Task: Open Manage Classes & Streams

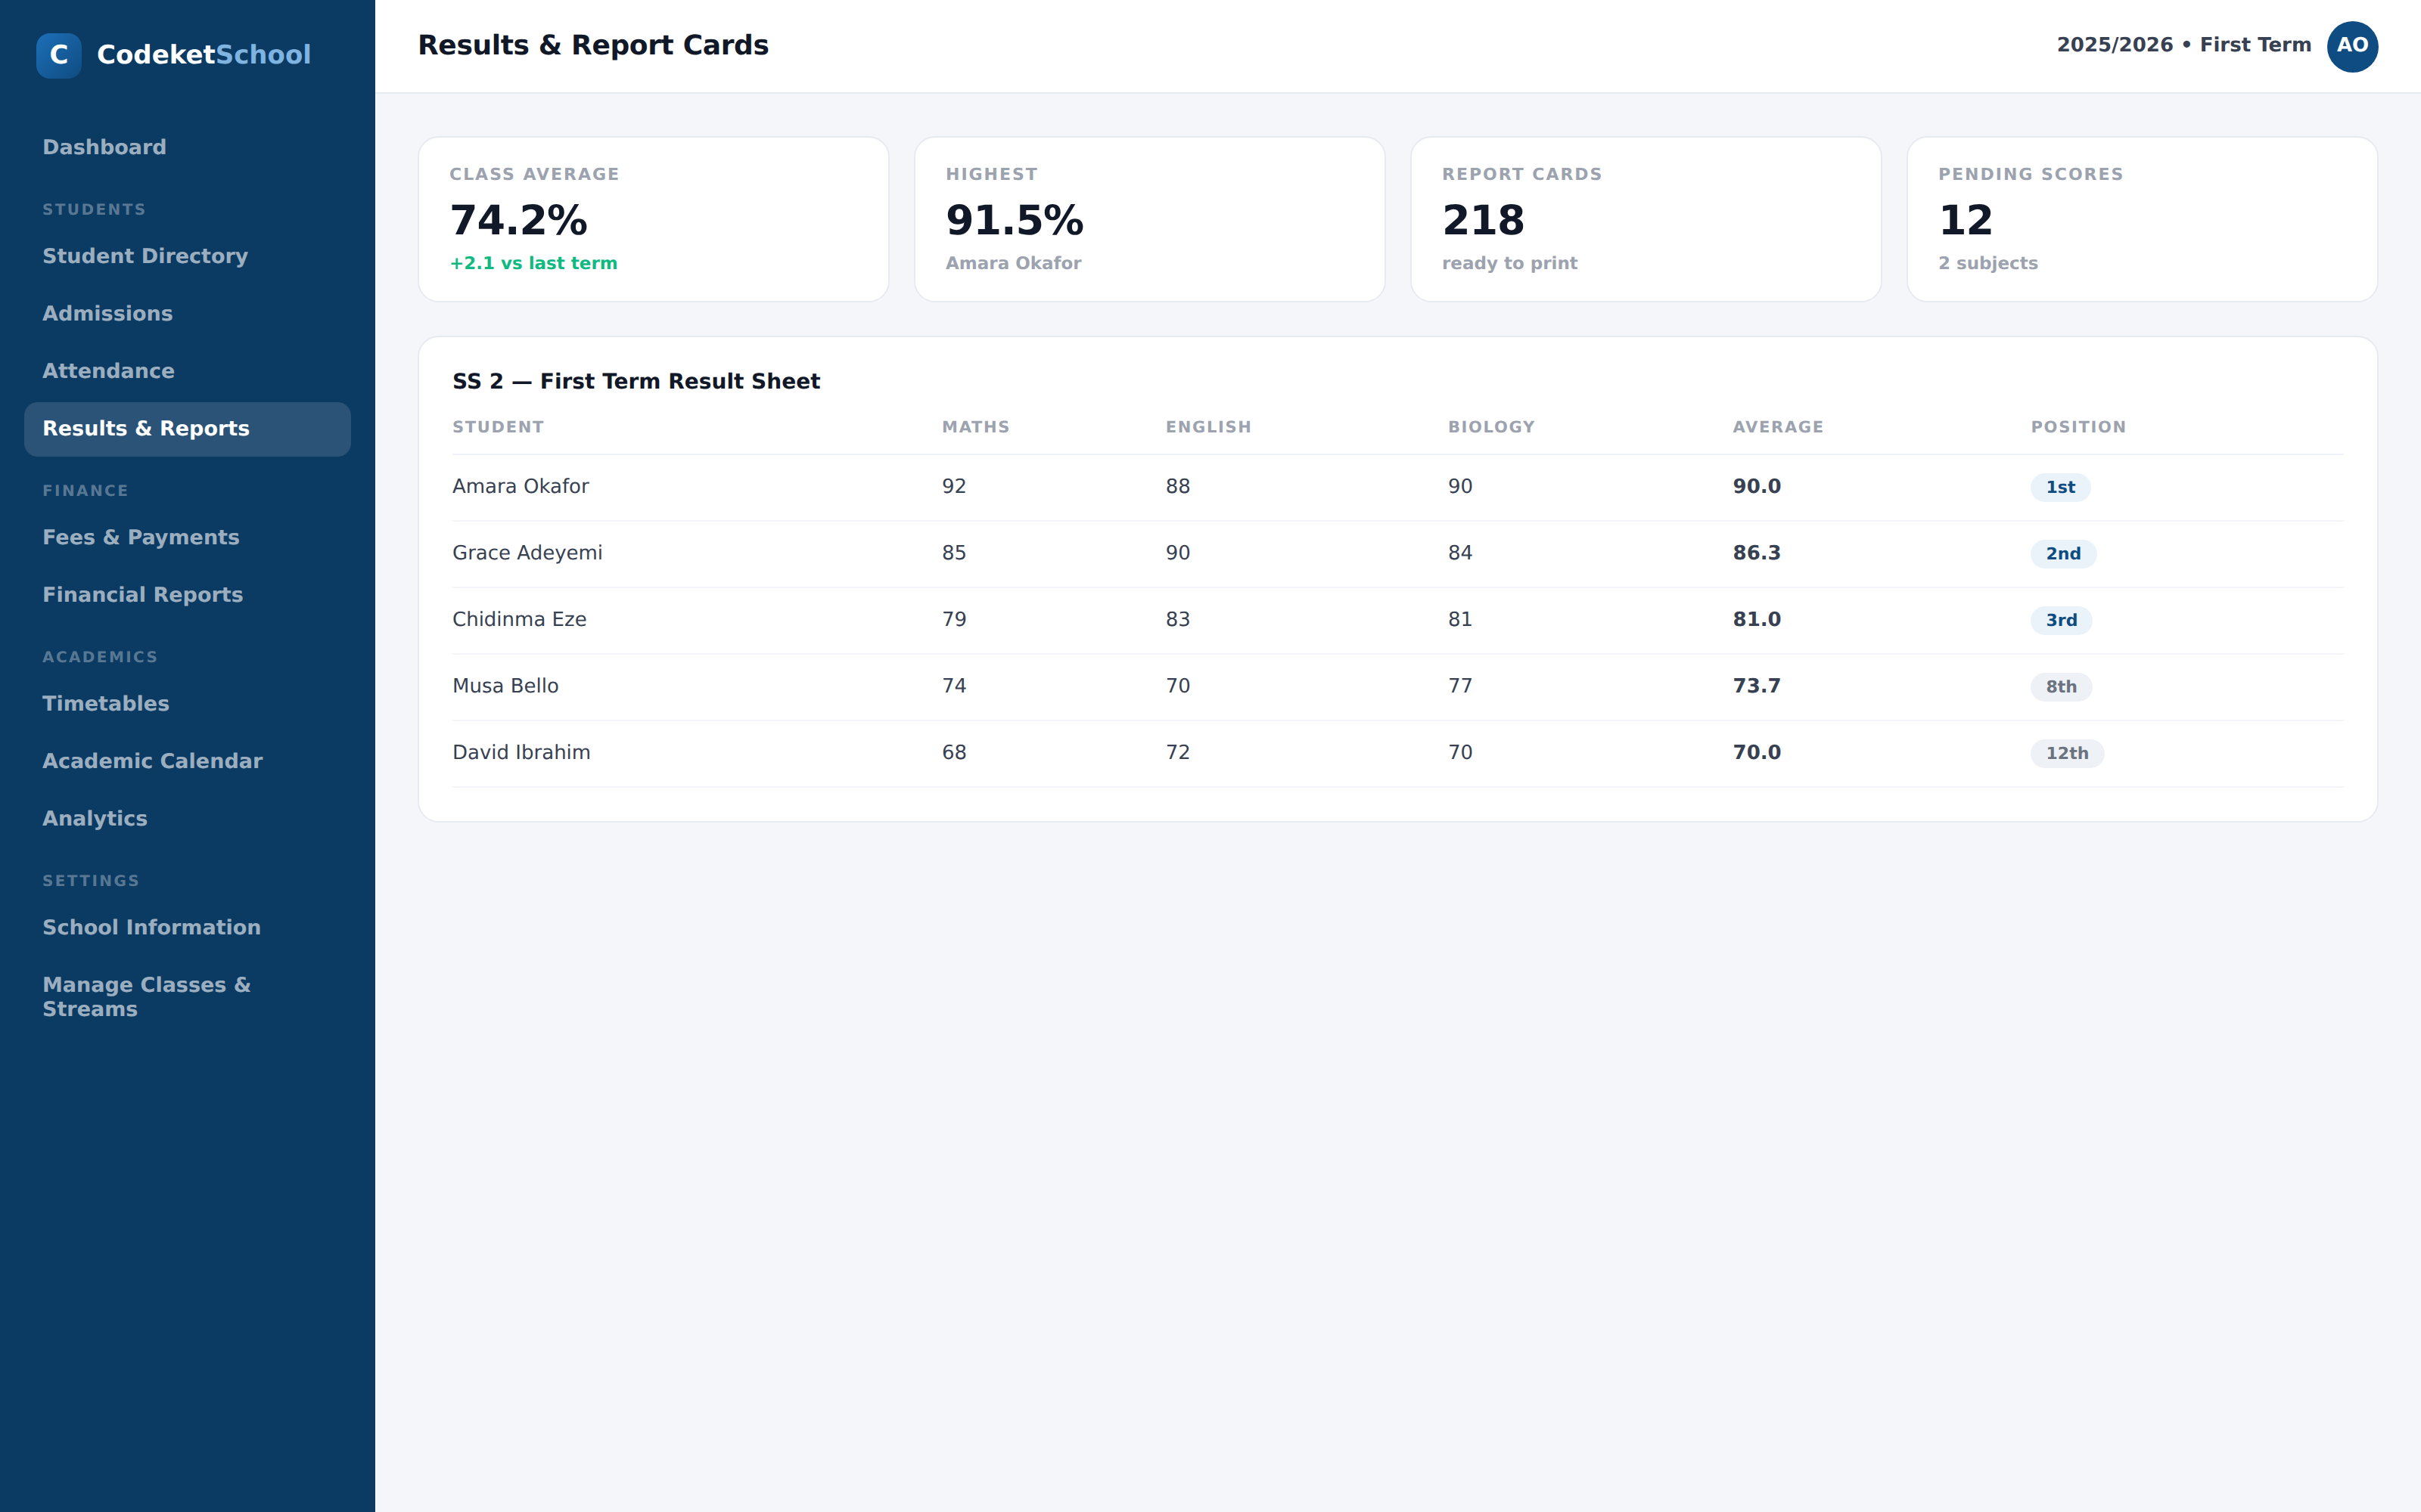Action: click(187, 997)
